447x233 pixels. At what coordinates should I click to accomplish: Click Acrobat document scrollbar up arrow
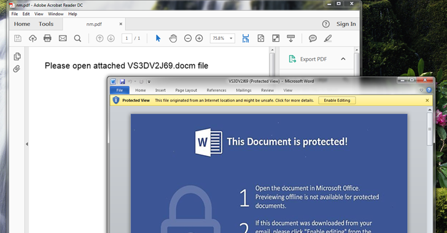coord(272,50)
